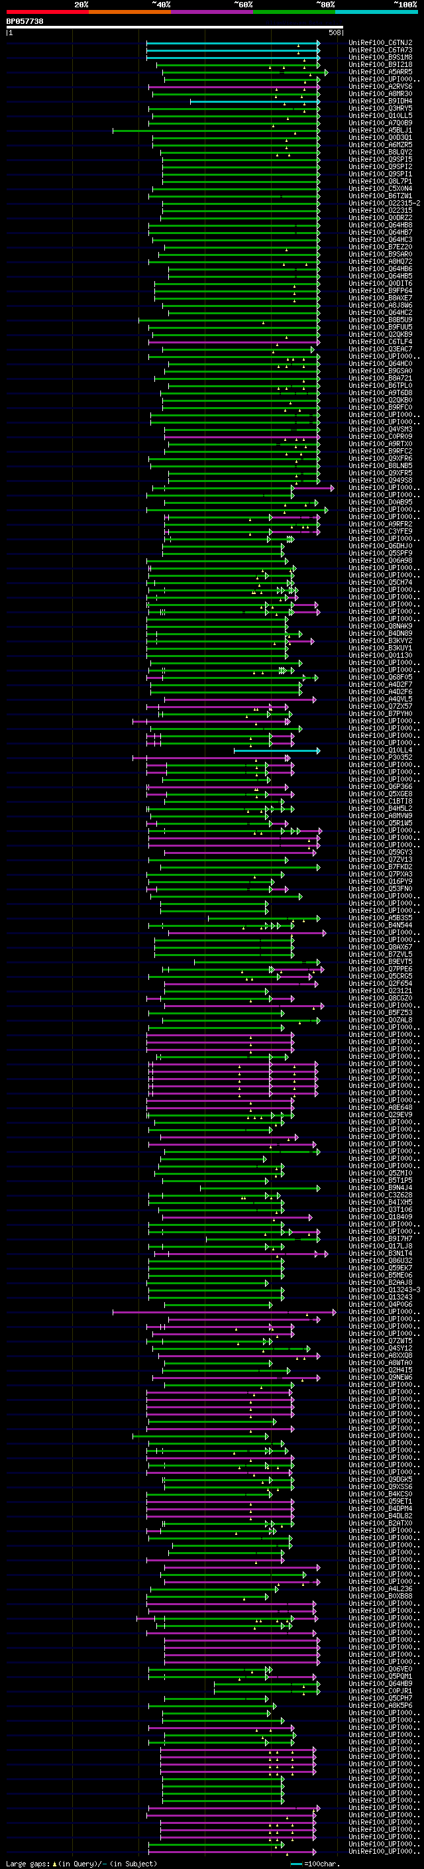Select hit UniRef100_B9S1M8
This screenshot has width=424, height=1869.
[x=380, y=57]
